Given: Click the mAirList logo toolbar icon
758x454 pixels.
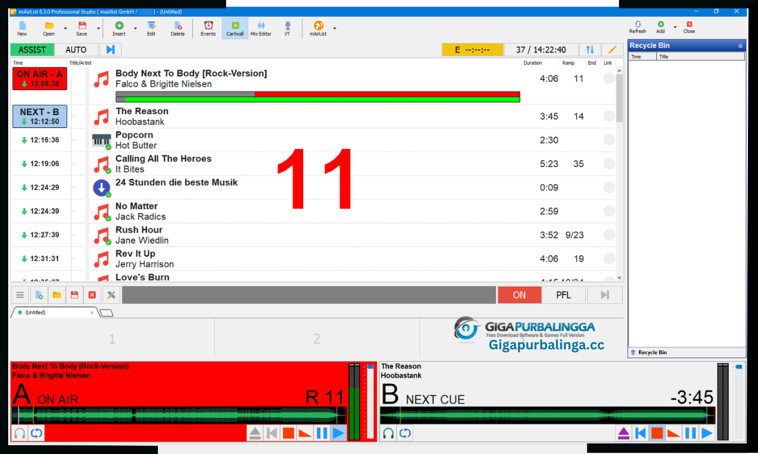Looking at the screenshot, I should 318,28.
